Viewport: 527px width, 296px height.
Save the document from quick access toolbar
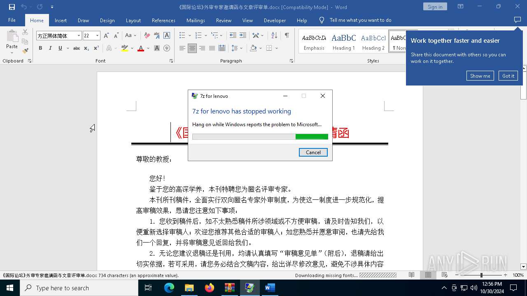(x=12, y=7)
